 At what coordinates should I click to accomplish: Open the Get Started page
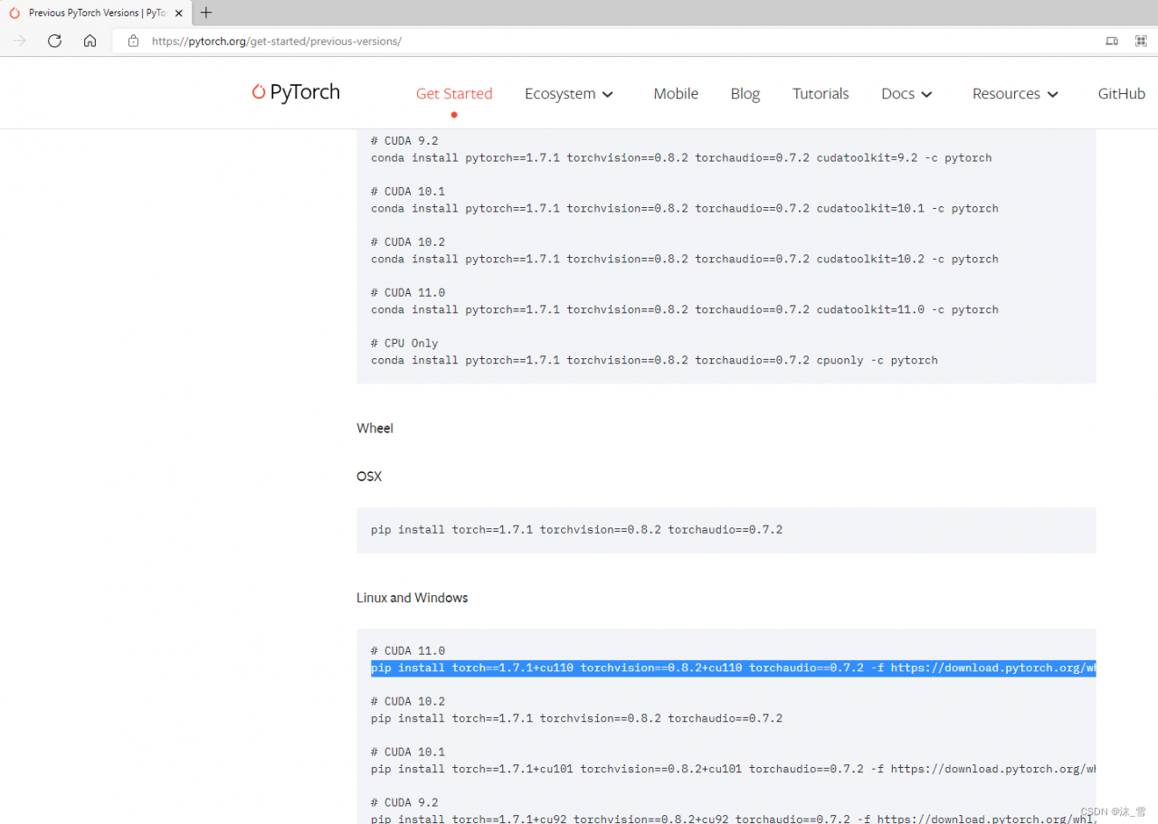click(454, 94)
